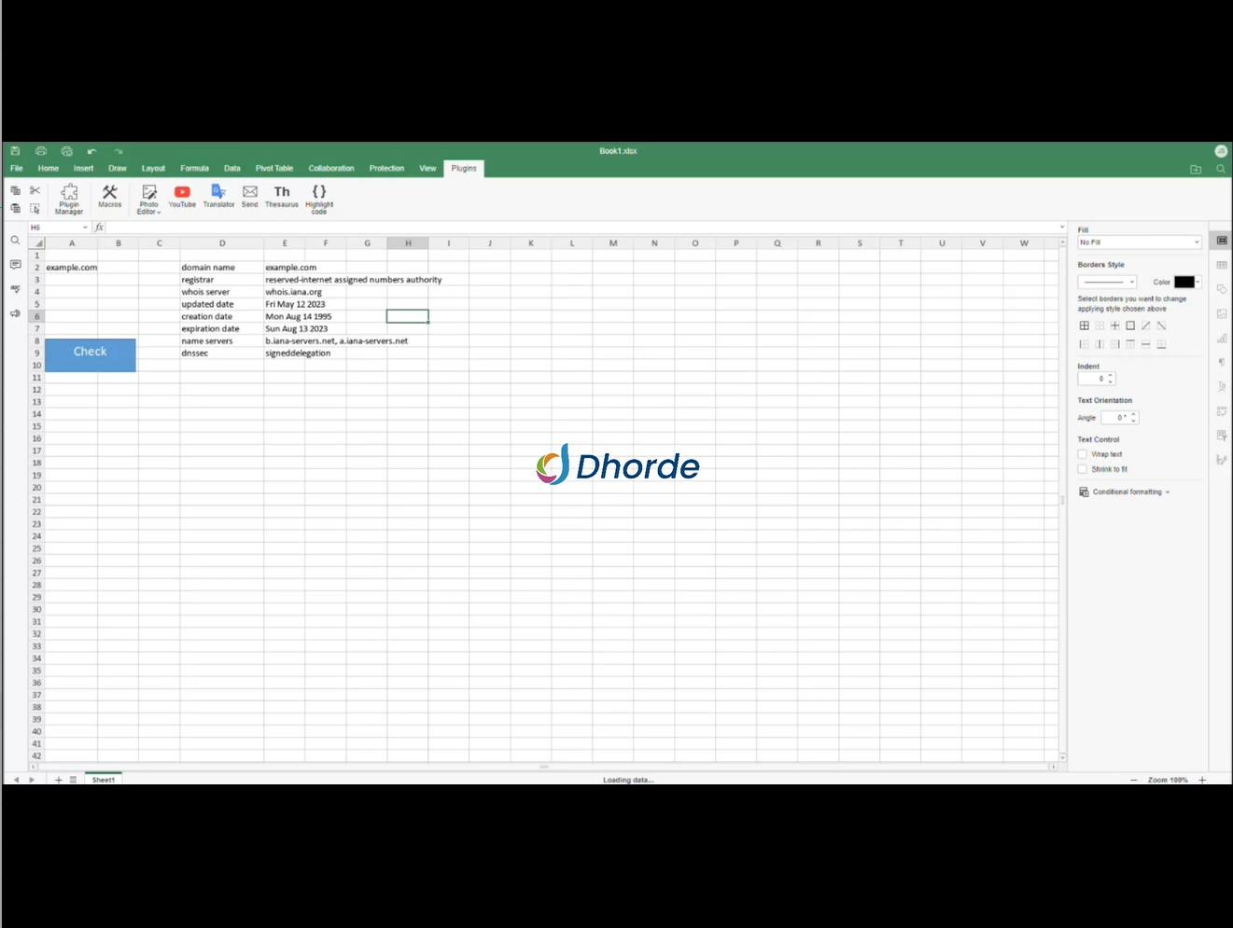Pick the black border Color swatch
This screenshot has height=928, width=1233.
point(1184,282)
